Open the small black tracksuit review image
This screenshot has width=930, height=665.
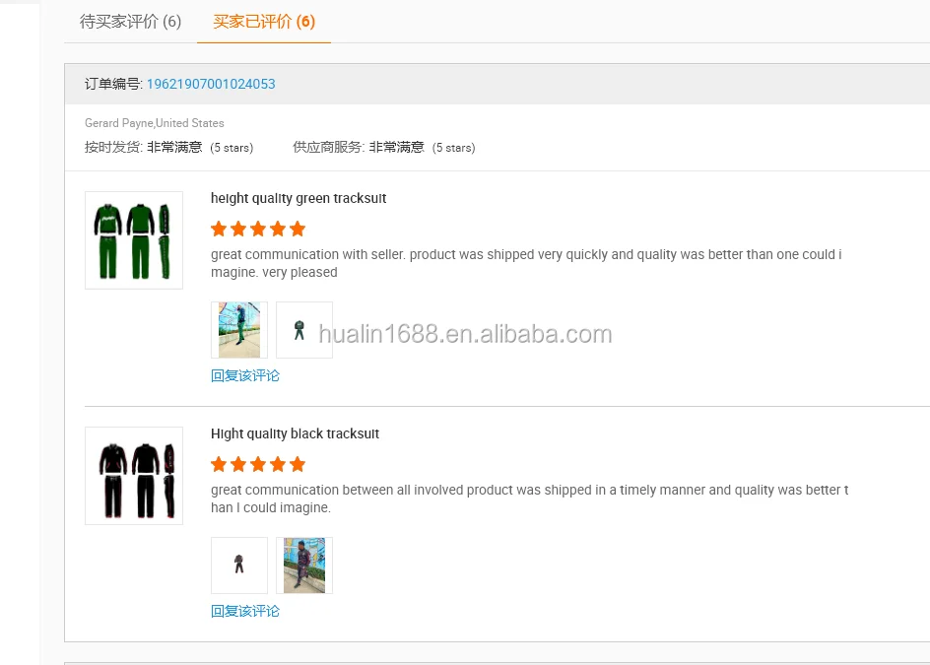point(239,565)
